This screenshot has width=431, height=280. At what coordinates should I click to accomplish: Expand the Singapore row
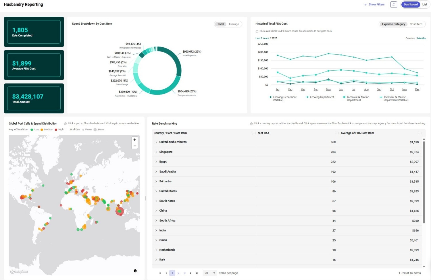156,152
